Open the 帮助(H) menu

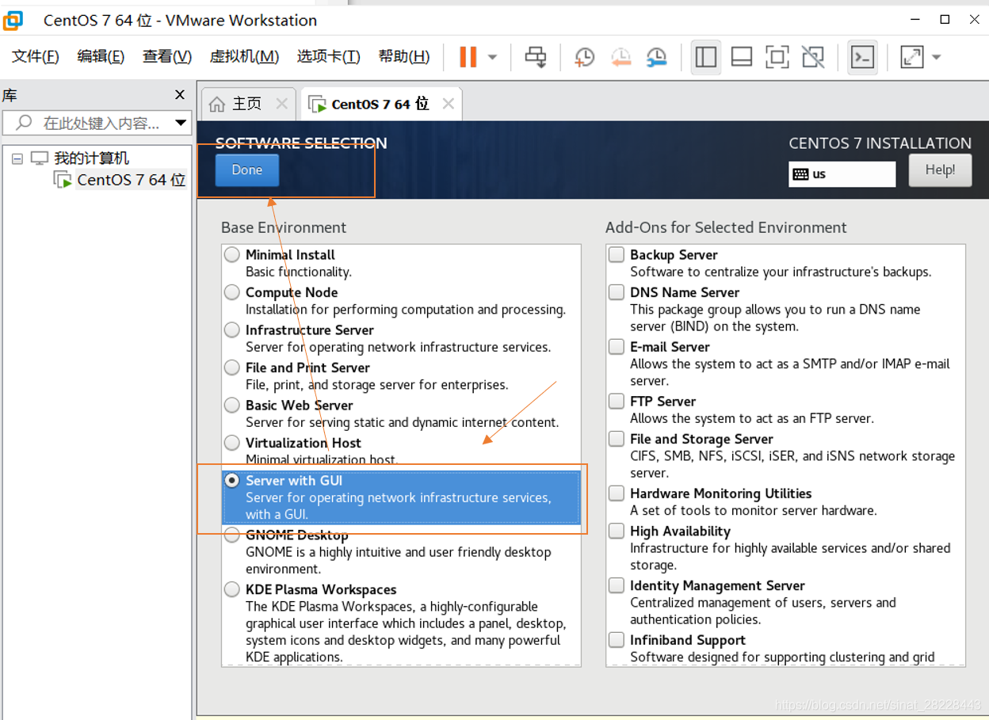pyautogui.click(x=404, y=56)
